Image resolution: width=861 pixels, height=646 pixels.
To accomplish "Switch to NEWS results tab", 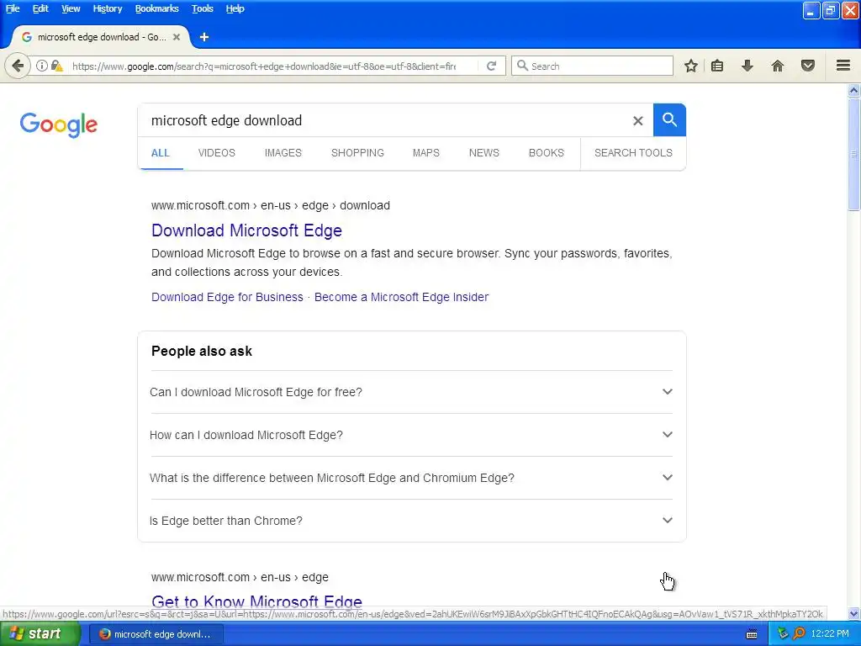I will 483,153.
